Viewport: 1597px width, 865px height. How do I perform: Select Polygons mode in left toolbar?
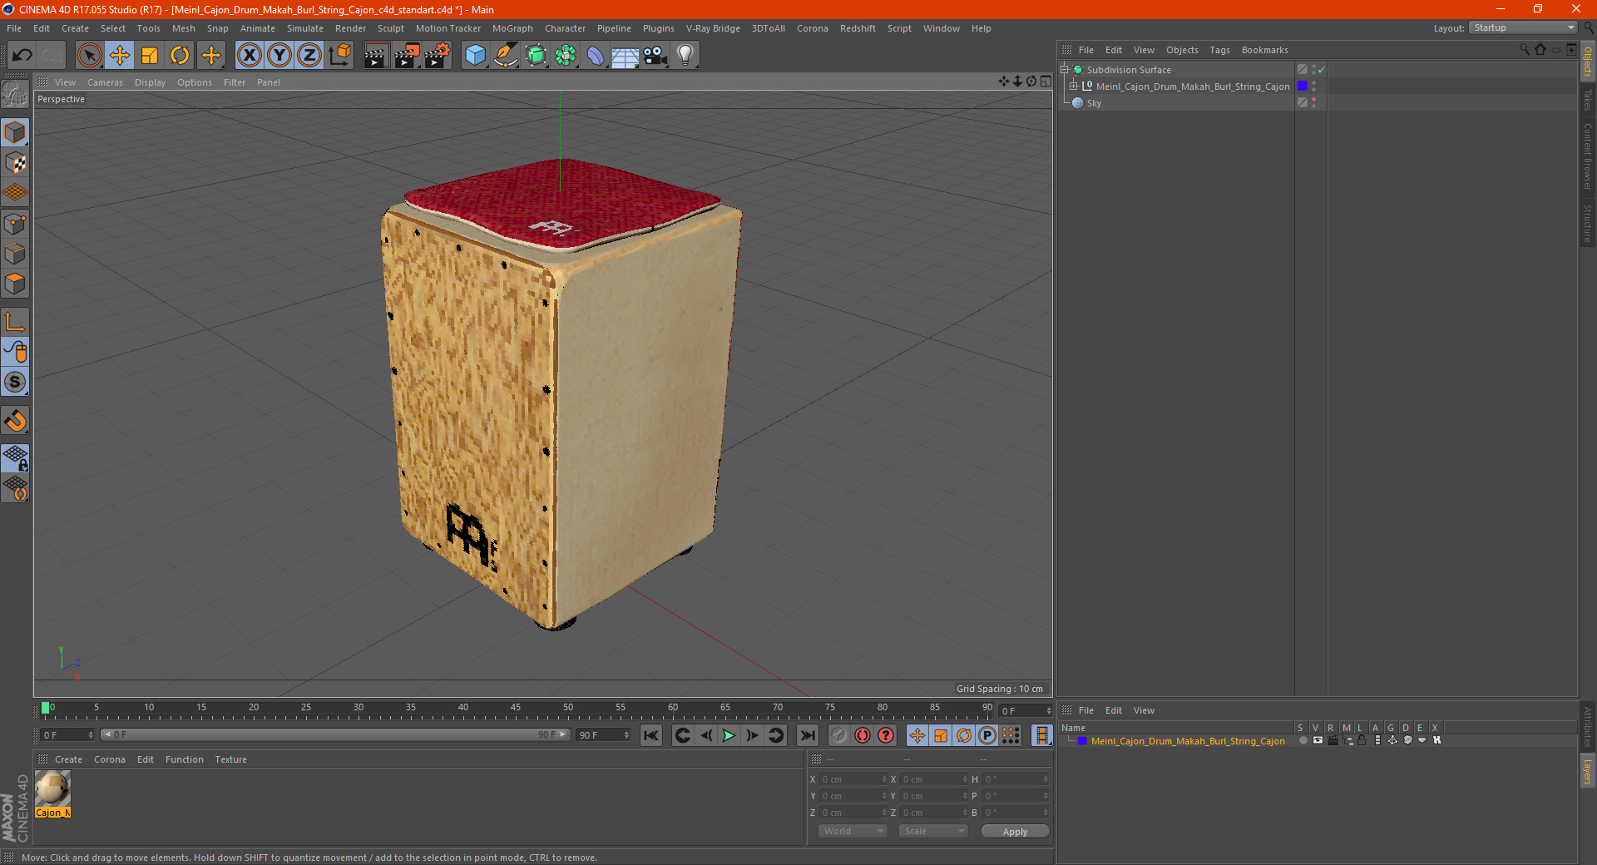[x=15, y=284]
